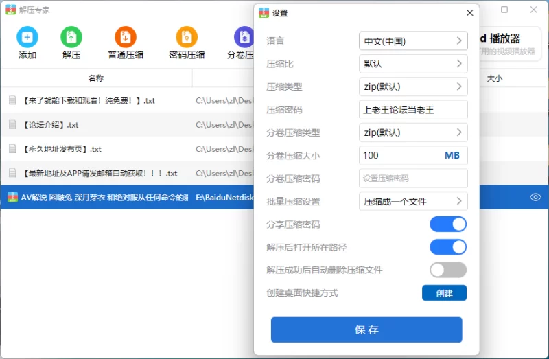Enable 解压成功后自动删除压缩文件 switch
Viewport: 549px width, 359px height.
point(448,270)
